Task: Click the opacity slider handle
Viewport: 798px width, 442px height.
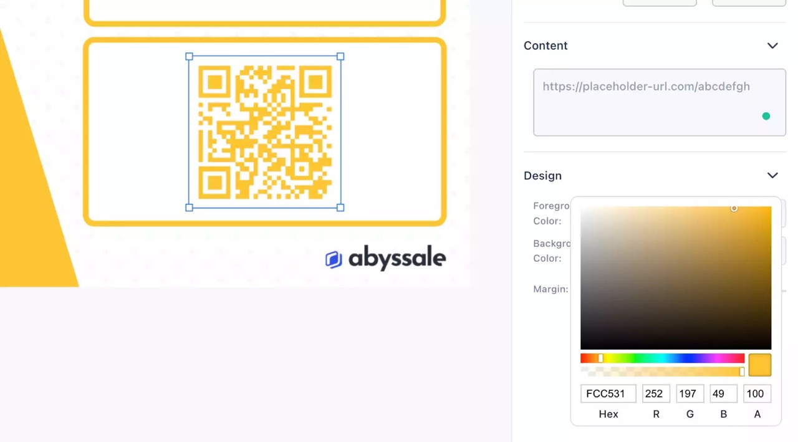Action: point(742,372)
